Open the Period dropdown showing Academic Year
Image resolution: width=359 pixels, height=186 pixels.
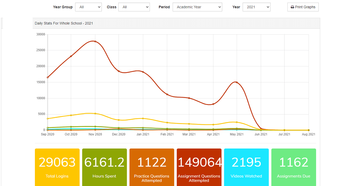[197, 7]
